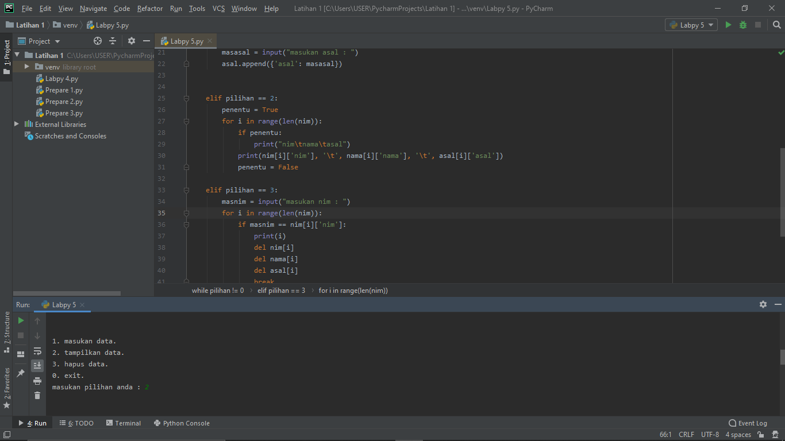This screenshot has width=785, height=441.
Task: Clear the Run console with the trash icon
Action: pyautogui.click(x=37, y=395)
